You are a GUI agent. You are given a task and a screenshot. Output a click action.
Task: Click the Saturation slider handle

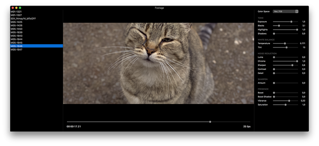[286, 105]
